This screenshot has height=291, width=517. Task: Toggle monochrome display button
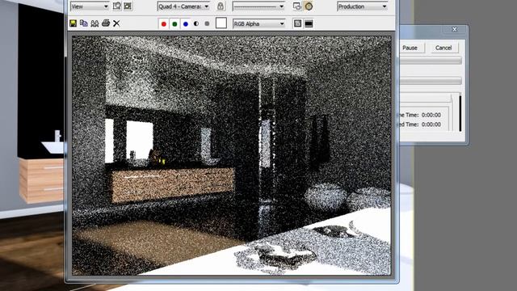pyautogui.click(x=207, y=23)
